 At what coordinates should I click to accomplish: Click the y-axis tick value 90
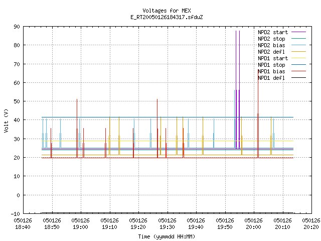point(17,27)
